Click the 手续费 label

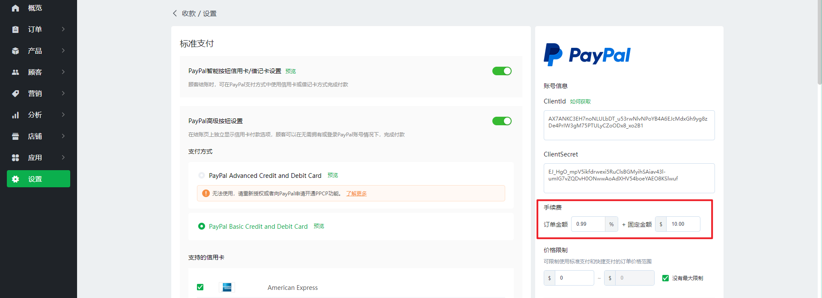(553, 207)
